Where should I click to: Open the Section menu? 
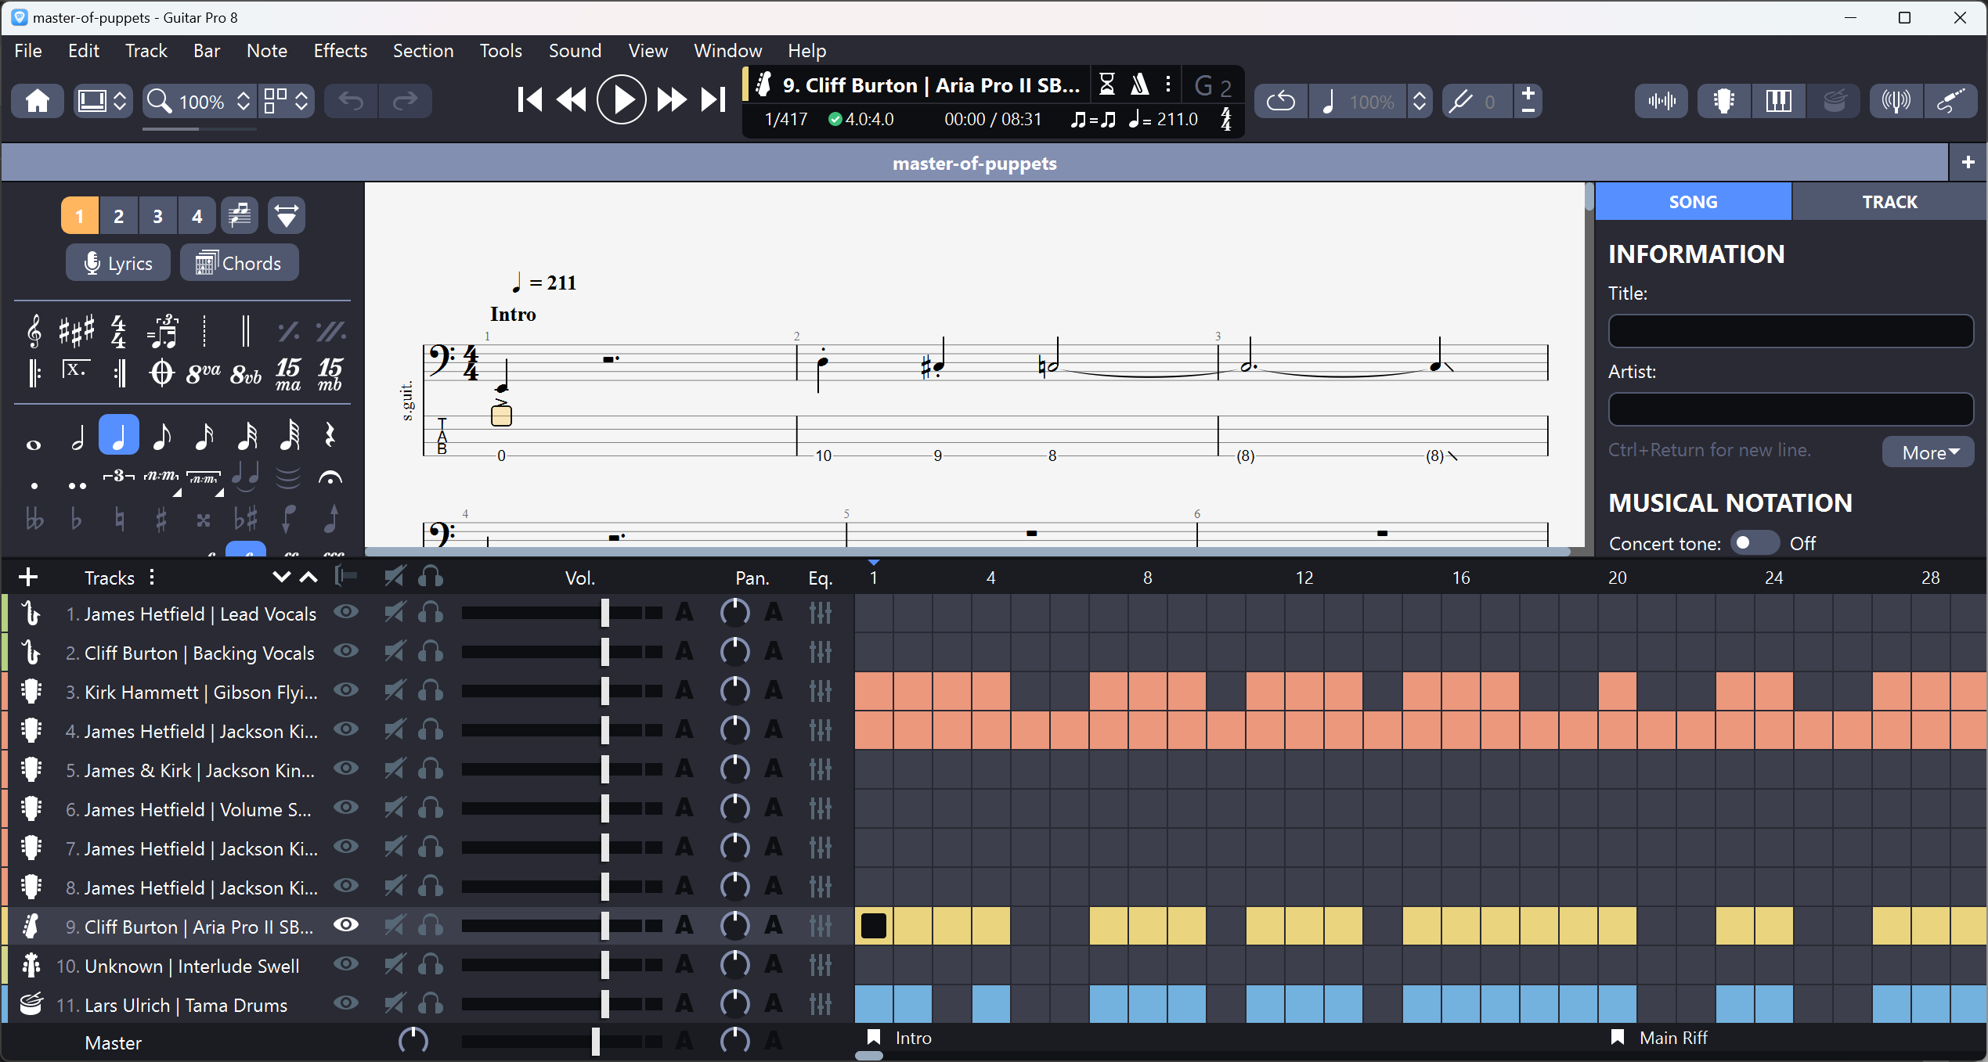[423, 51]
